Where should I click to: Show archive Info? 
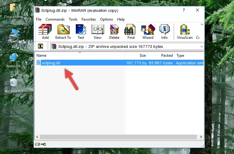(164, 32)
